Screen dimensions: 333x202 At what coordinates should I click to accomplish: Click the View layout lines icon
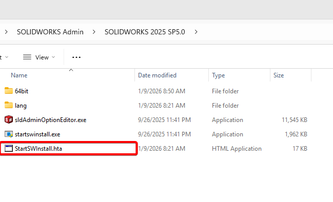[x=27, y=57]
